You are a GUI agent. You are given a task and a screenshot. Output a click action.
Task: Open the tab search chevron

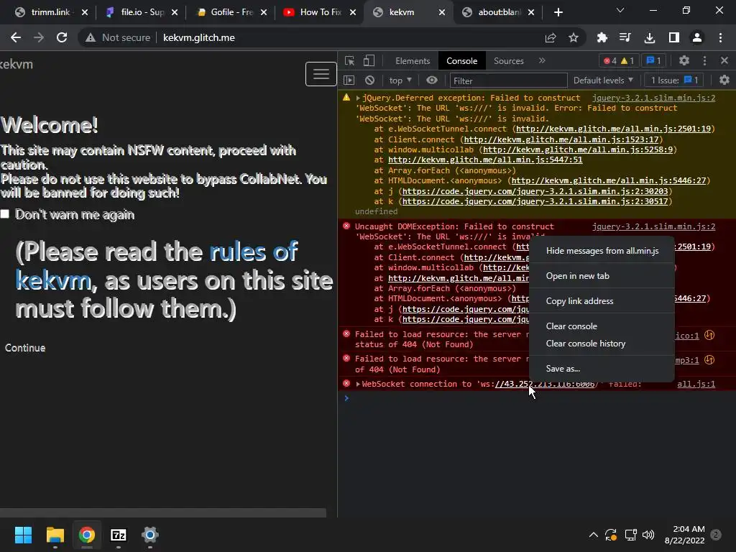620,10
